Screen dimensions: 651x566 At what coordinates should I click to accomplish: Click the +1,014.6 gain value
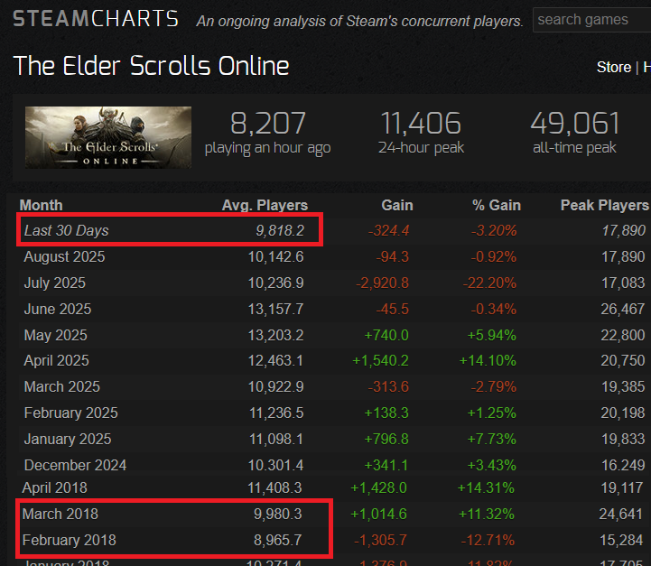pyautogui.click(x=378, y=514)
